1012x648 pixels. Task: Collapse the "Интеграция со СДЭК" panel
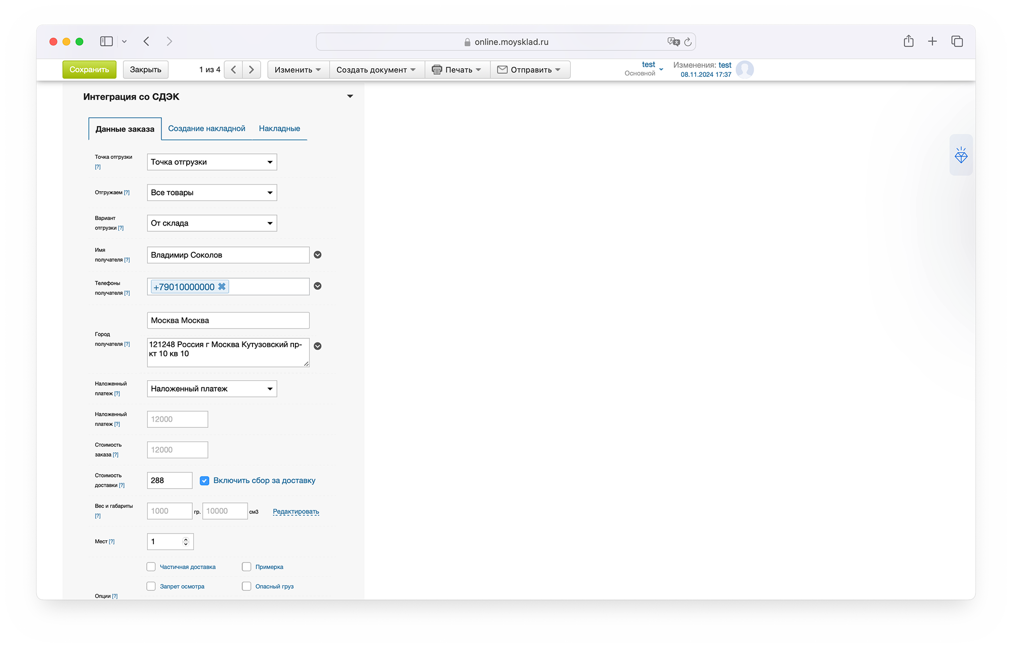(x=350, y=96)
